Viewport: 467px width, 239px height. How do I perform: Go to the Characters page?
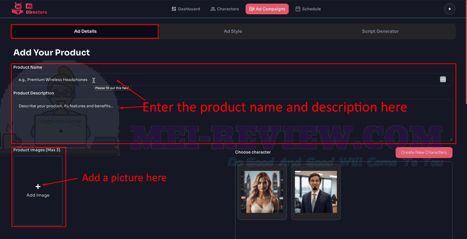click(225, 9)
